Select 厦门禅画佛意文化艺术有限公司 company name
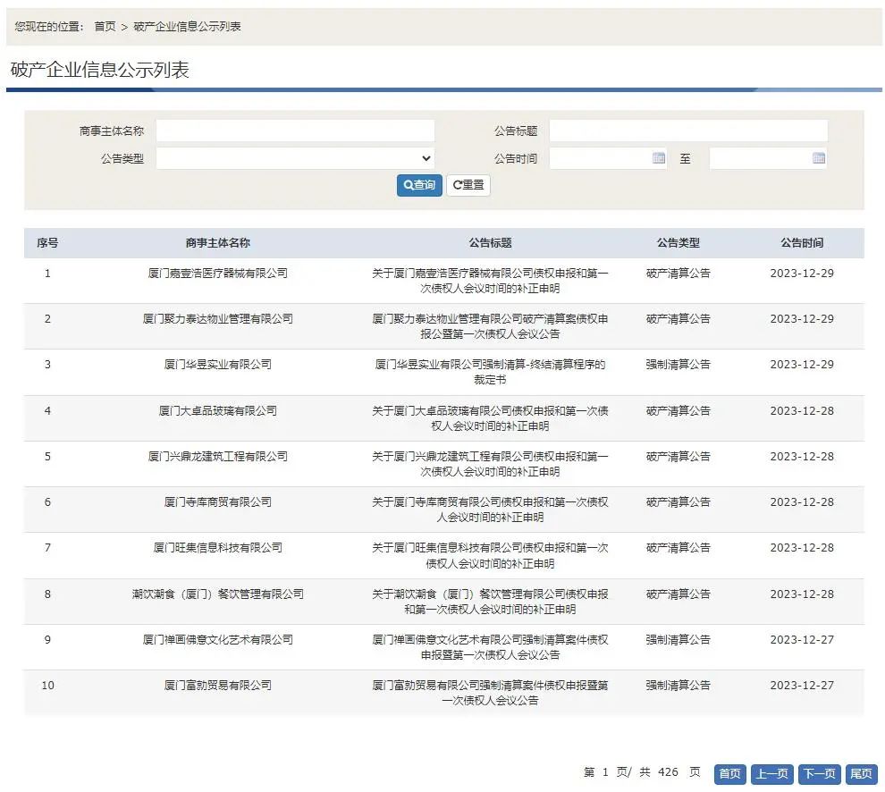This screenshot has height=792, width=885. [x=218, y=640]
